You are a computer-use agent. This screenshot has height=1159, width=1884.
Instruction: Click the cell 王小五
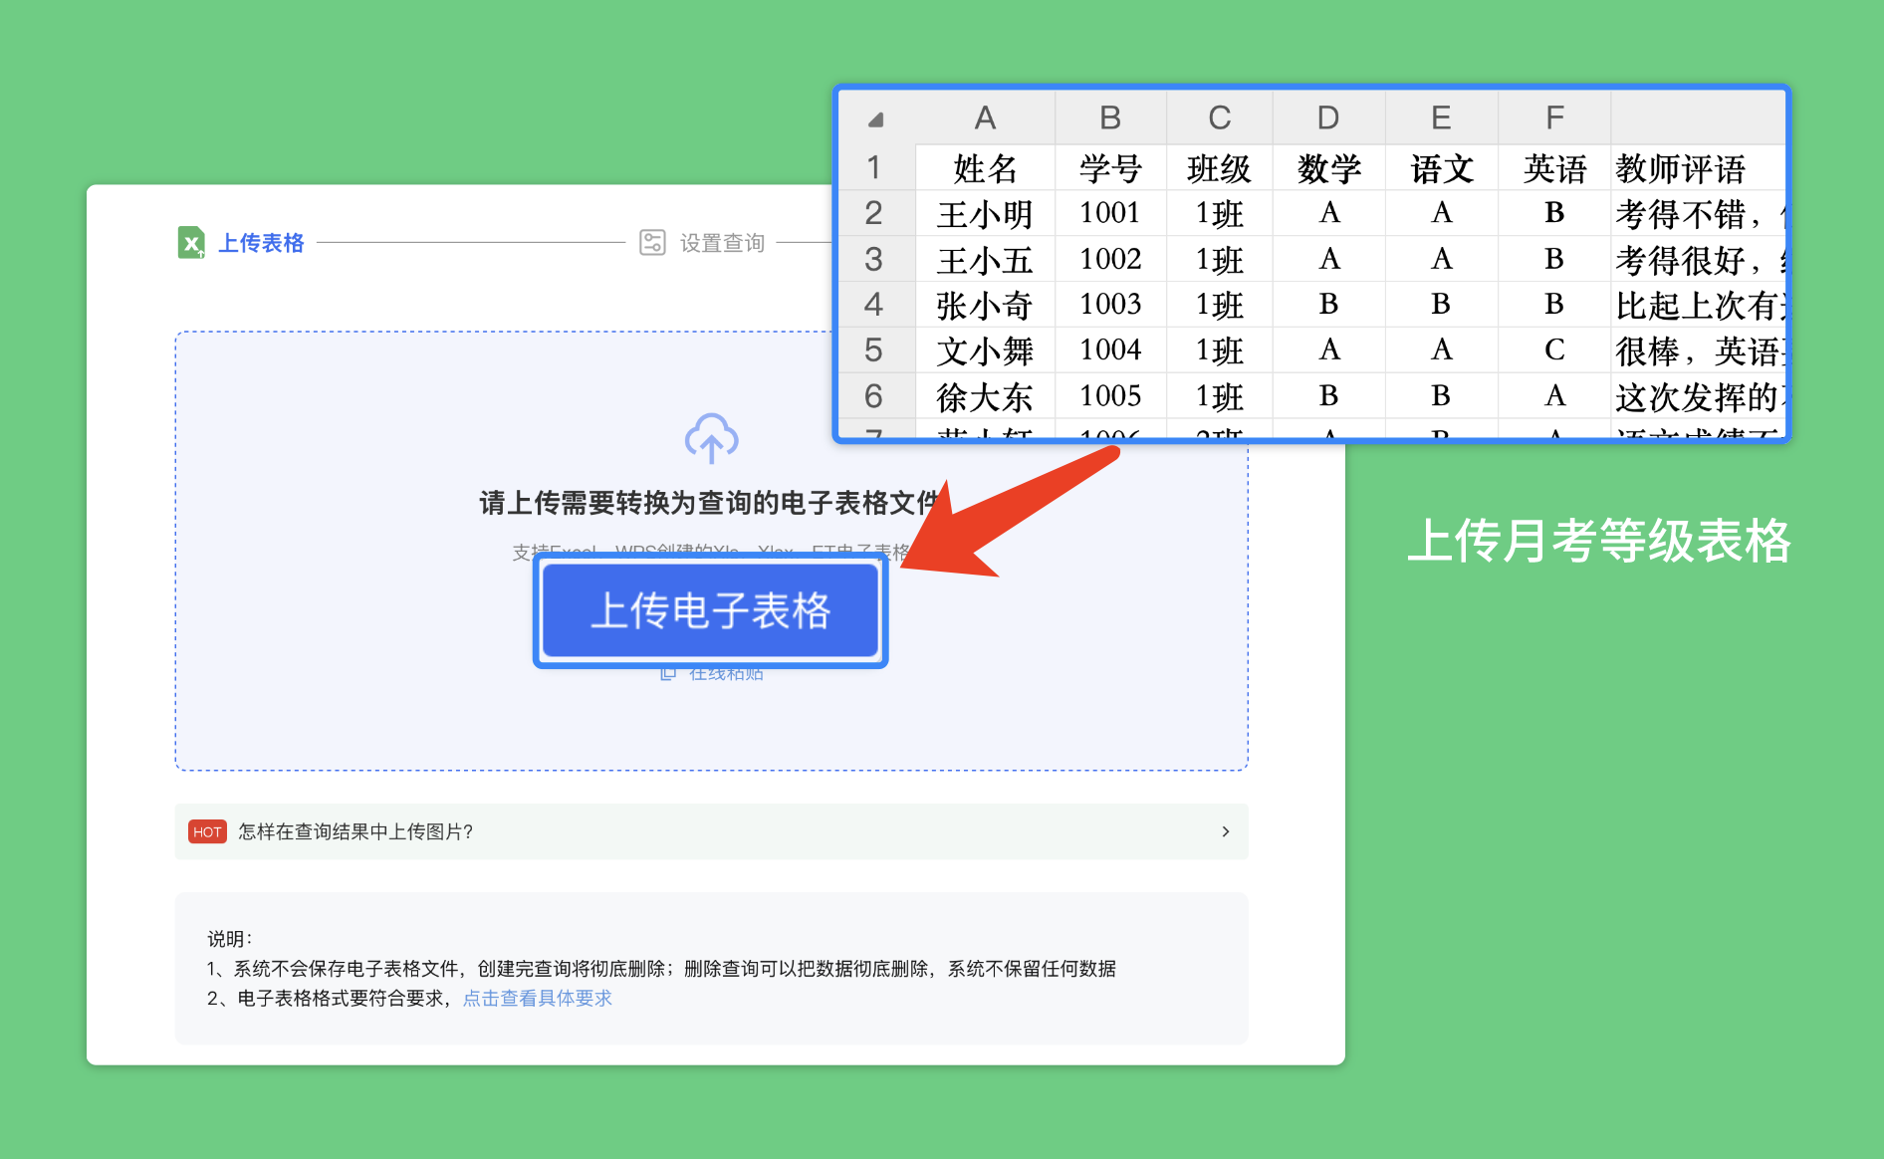click(x=985, y=259)
